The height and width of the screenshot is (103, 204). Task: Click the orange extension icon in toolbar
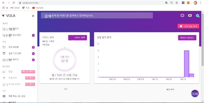tap(188, 3)
